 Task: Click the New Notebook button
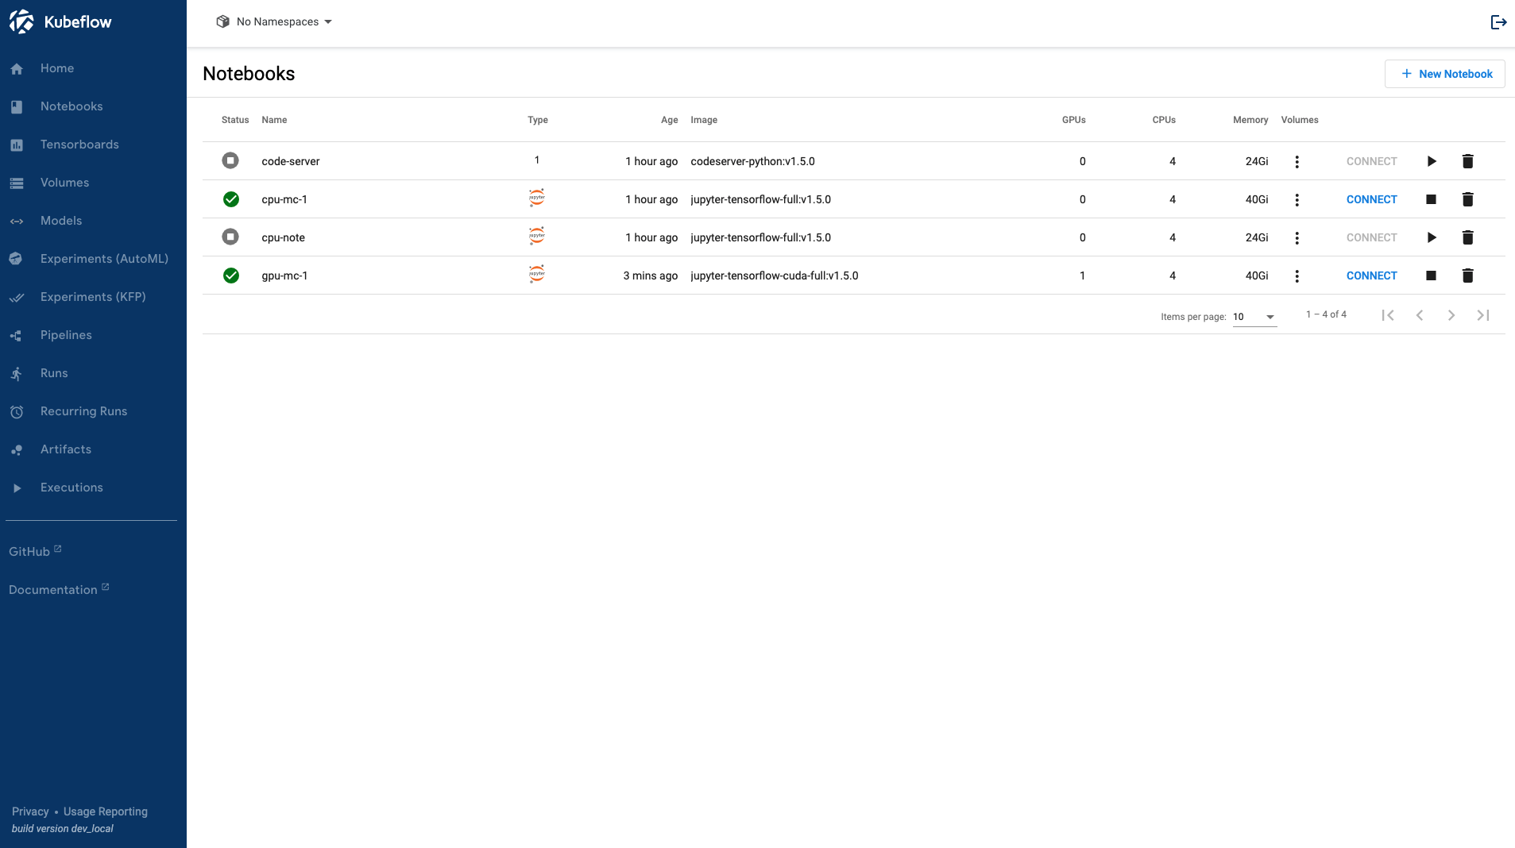[x=1444, y=74]
